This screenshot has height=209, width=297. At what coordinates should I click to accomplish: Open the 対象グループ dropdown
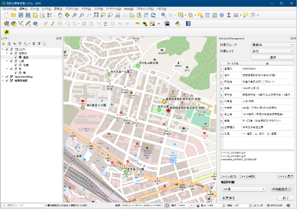pyautogui.click(x=273, y=45)
